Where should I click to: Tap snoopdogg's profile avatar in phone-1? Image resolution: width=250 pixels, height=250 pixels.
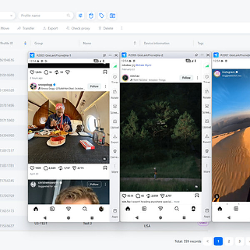coord(33,86)
